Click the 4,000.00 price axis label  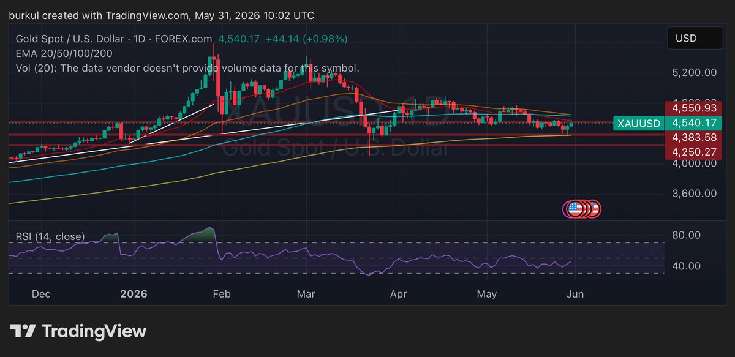pyautogui.click(x=695, y=163)
